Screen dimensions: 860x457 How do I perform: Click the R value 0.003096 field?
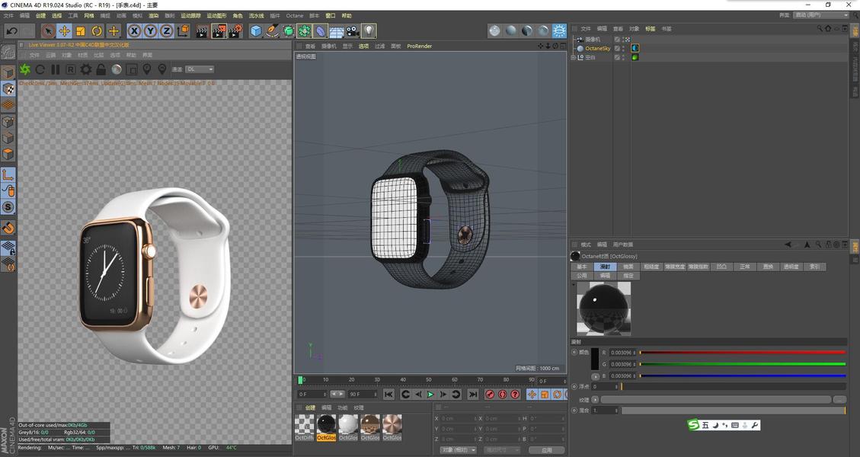pos(622,352)
